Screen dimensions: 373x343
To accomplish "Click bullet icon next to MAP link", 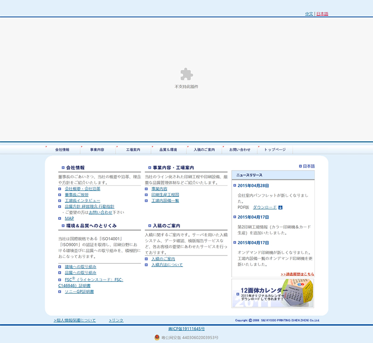I will coord(60,218).
